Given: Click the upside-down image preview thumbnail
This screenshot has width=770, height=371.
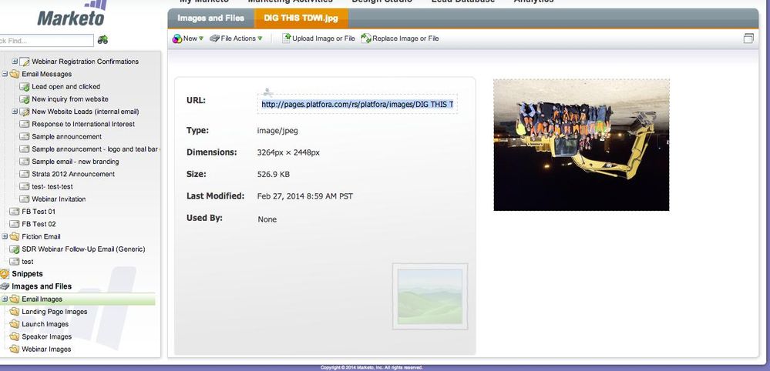Looking at the screenshot, I should (581, 145).
